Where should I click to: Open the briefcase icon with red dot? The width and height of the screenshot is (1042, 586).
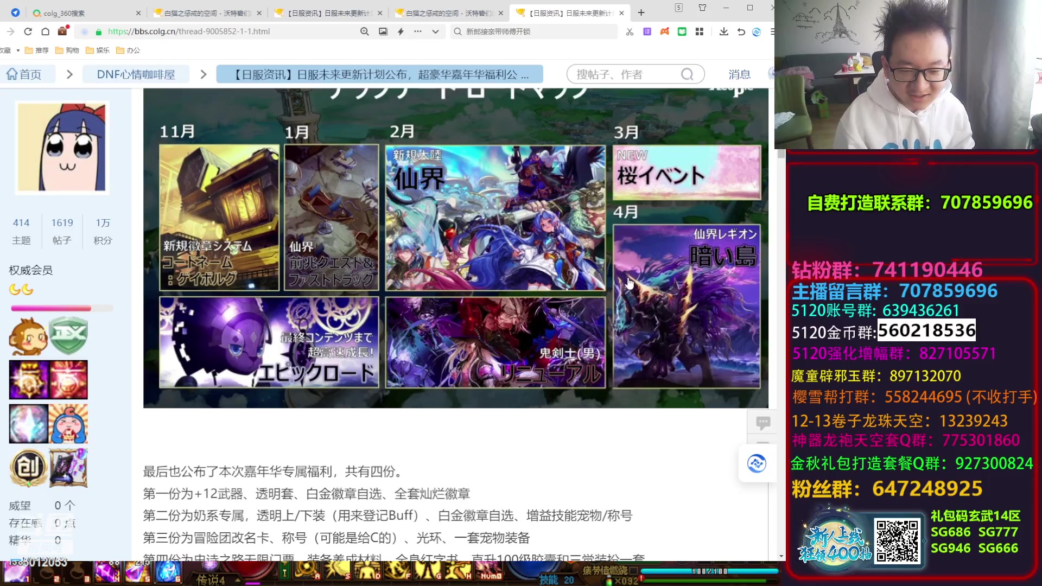[63, 31]
